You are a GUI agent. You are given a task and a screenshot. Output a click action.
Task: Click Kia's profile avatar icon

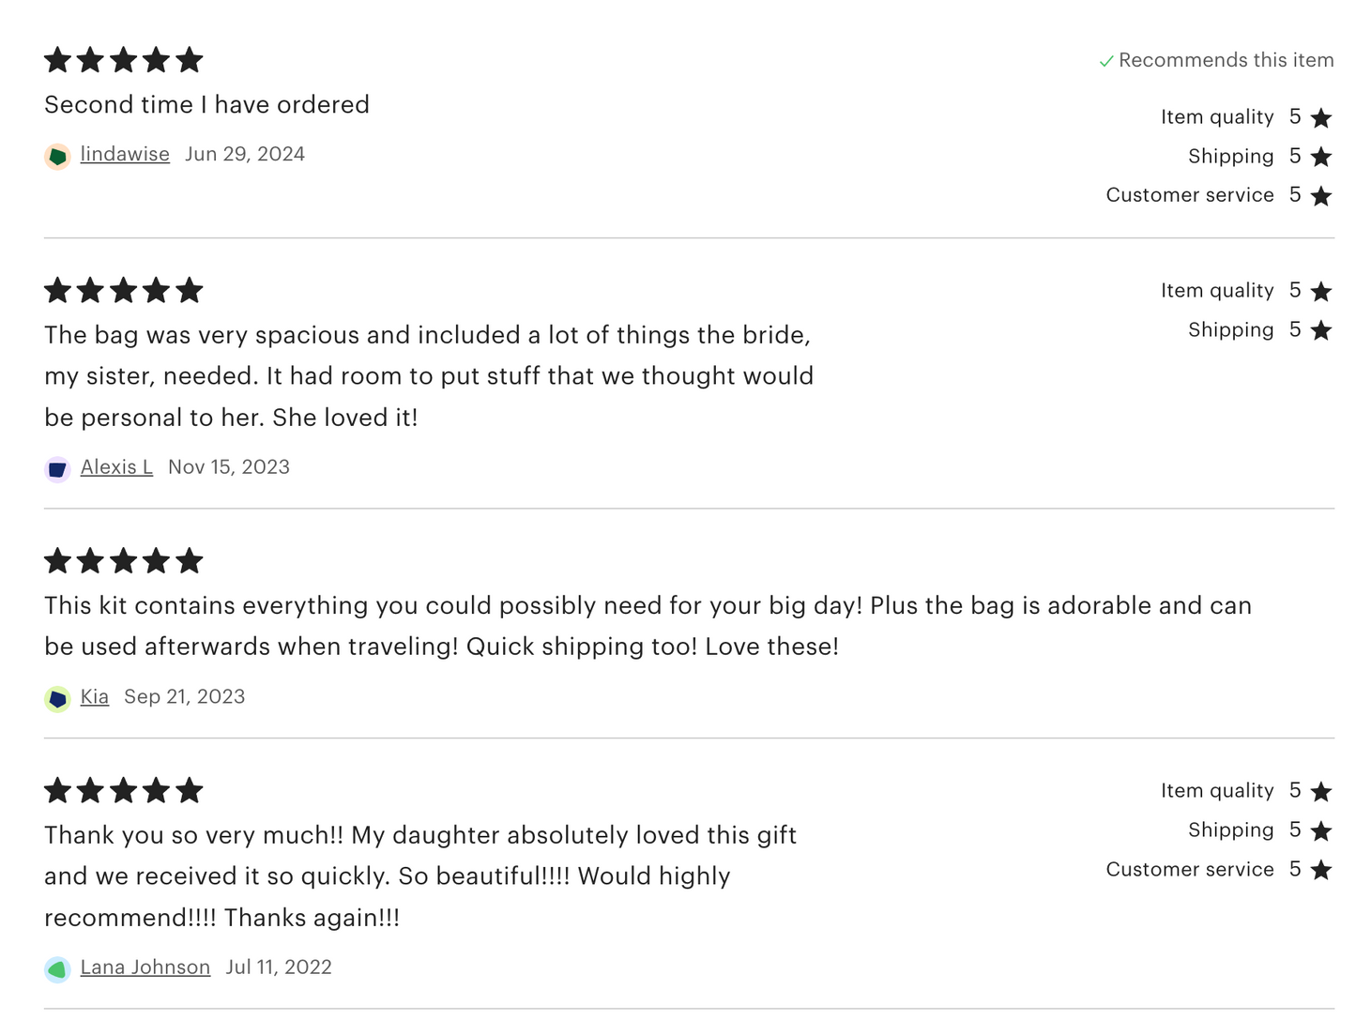tap(57, 698)
